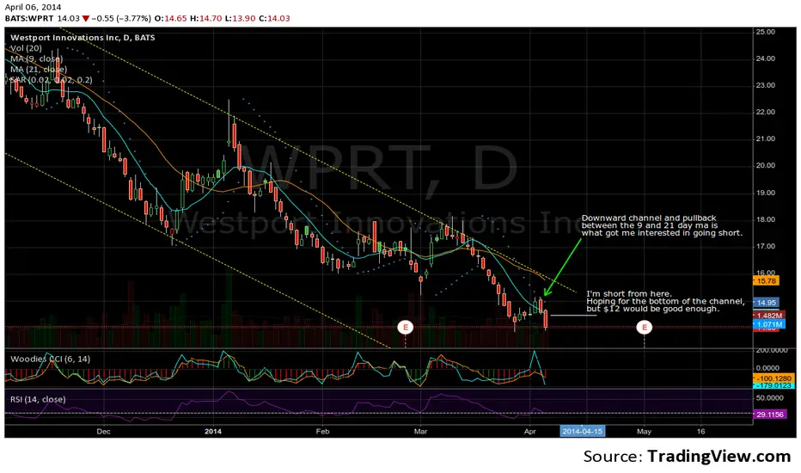Click the '2014' label on time axis

point(213,431)
